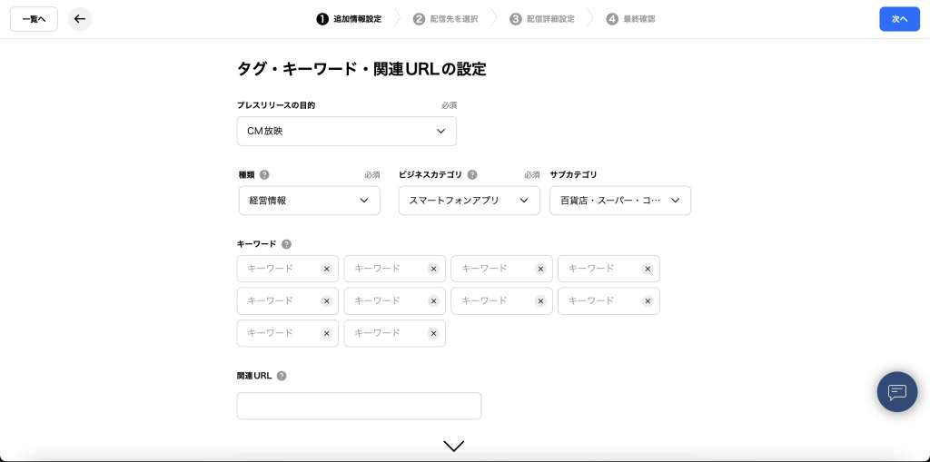Viewport: 930px width, 462px height.
Task: Go to step 3 配信詳細設定
Action: pyautogui.click(x=542, y=19)
